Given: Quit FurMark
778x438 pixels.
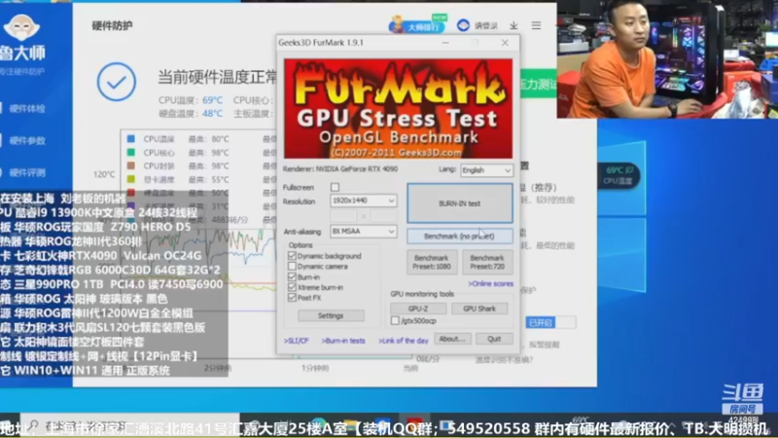Looking at the screenshot, I should [494, 339].
